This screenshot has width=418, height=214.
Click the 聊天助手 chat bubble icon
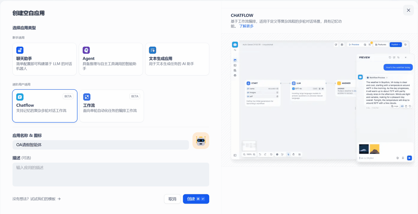click(x=20, y=50)
